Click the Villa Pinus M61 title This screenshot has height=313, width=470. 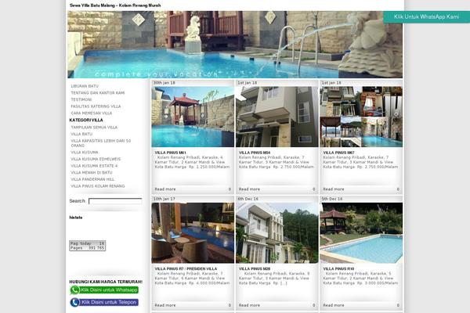[x=170, y=153]
